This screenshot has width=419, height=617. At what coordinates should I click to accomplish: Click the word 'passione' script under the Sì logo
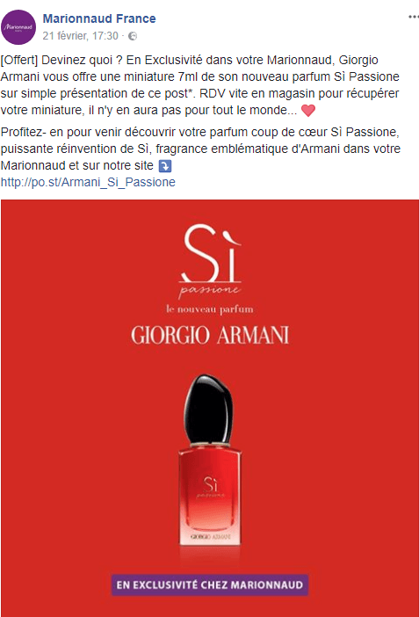210,290
